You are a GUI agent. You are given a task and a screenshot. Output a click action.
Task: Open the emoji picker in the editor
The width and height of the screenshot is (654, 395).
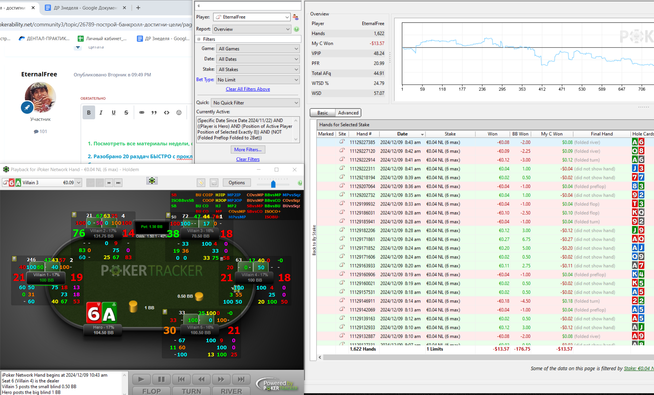pos(179,113)
